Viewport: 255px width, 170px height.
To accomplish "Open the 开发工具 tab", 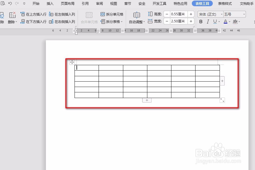I will pos(159,4).
